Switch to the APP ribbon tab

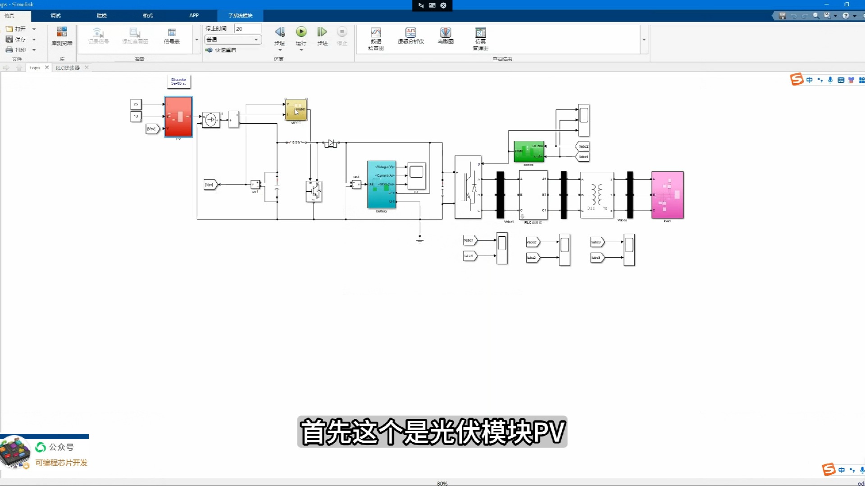point(194,15)
